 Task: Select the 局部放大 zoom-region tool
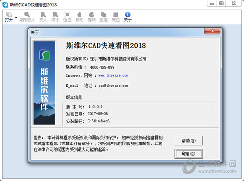pyautogui.click(x=27, y=17)
